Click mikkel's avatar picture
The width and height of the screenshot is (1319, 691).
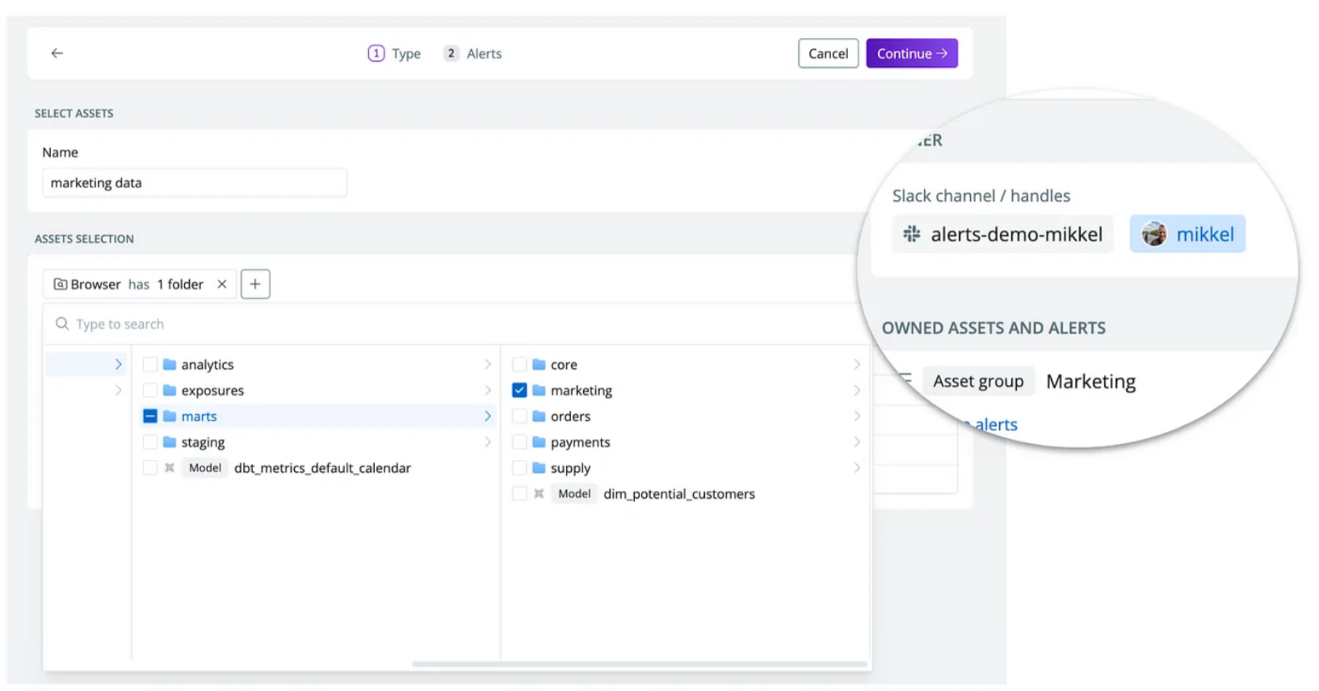pos(1153,234)
